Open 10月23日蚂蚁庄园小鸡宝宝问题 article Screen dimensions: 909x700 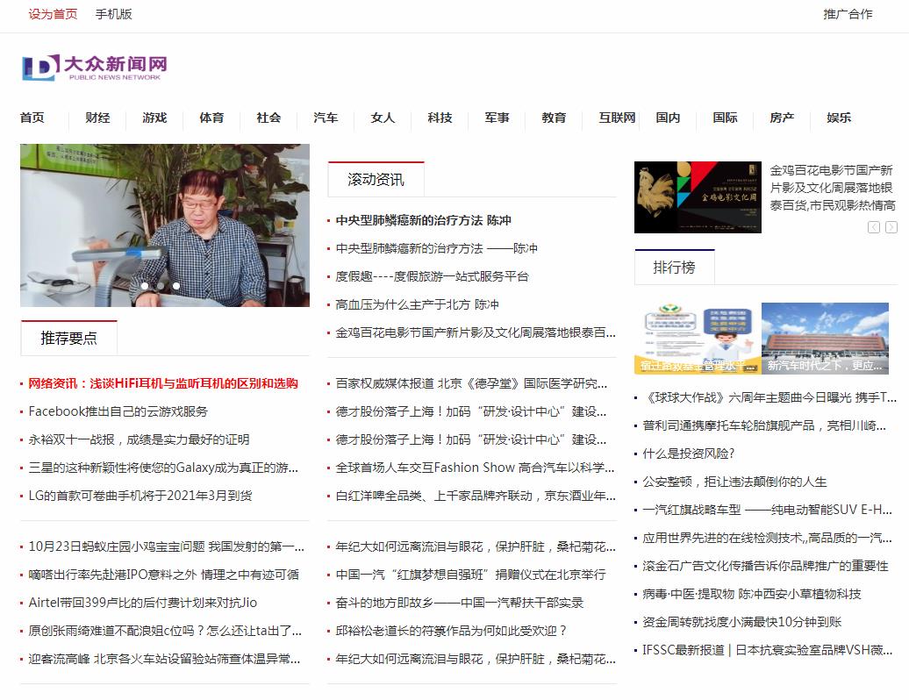pyautogui.click(x=166, y=546)
